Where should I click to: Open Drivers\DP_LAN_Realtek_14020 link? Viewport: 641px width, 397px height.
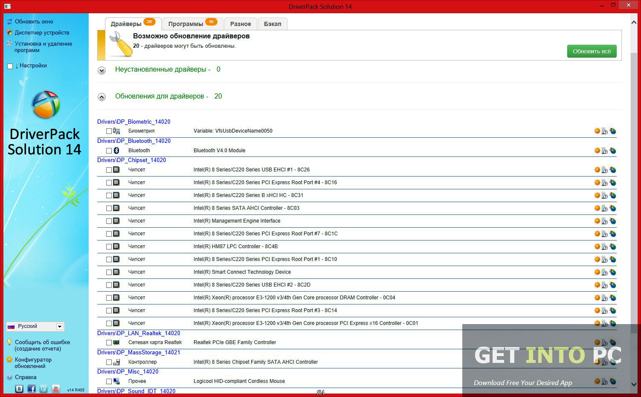click(x=139, y=333)
